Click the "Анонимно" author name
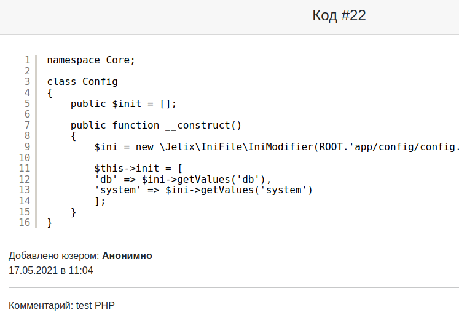Viewport: 459px width, 312px height. click(x=127, y=255)
